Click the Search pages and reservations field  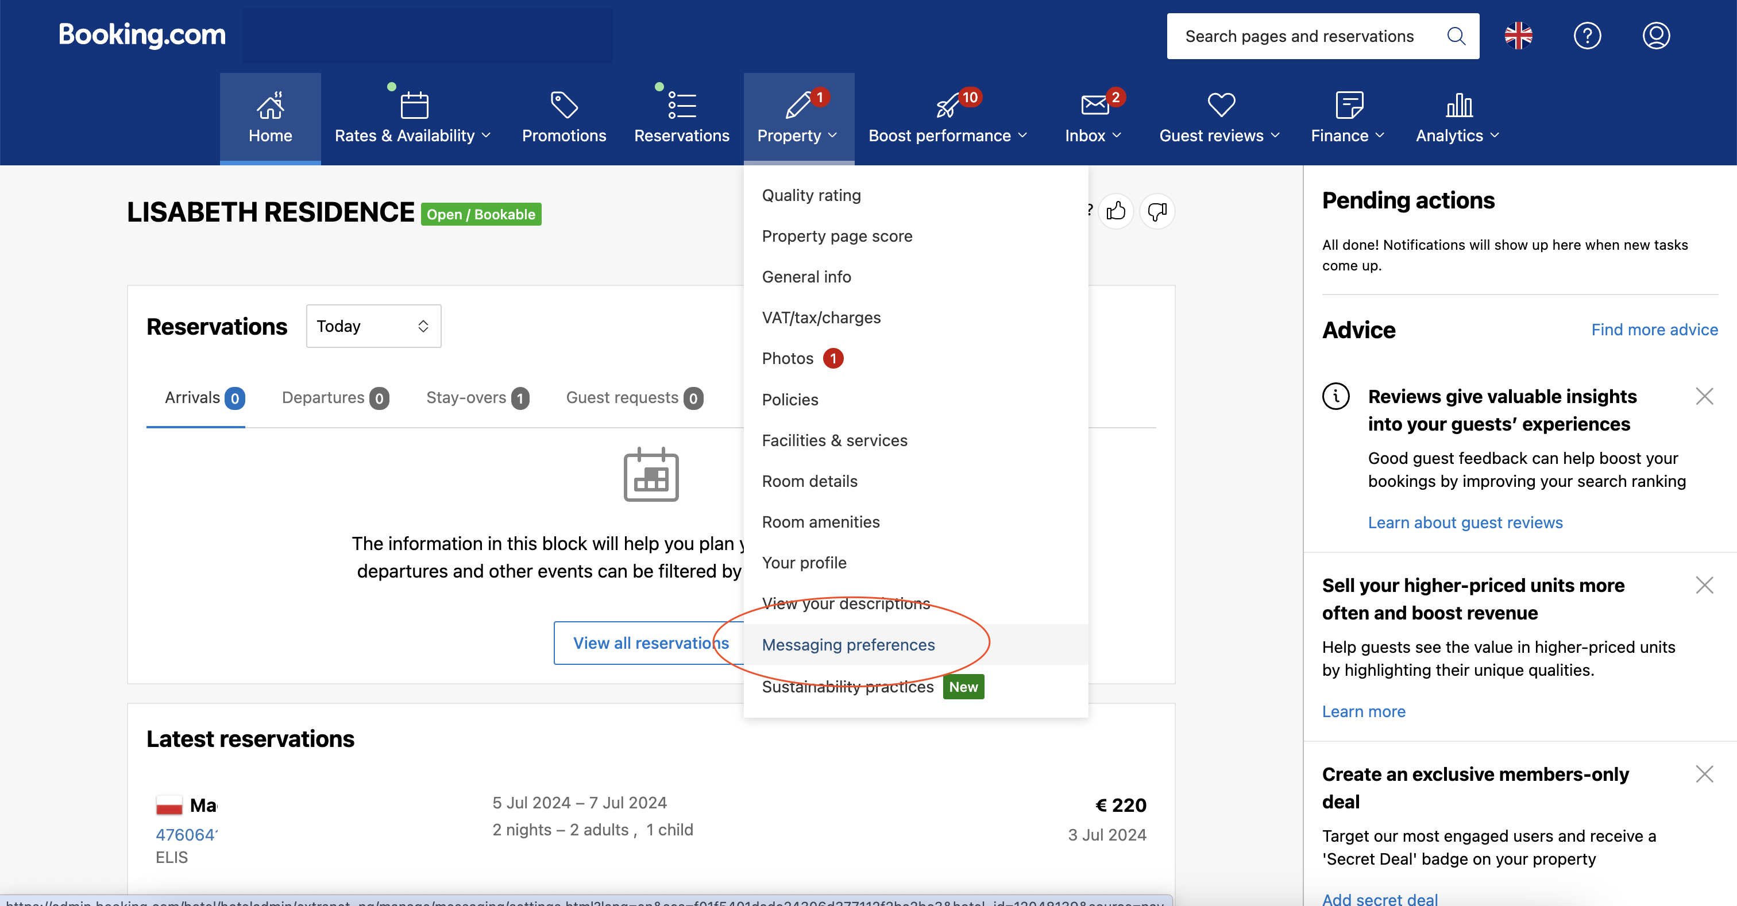click(x=1323, y=36)
